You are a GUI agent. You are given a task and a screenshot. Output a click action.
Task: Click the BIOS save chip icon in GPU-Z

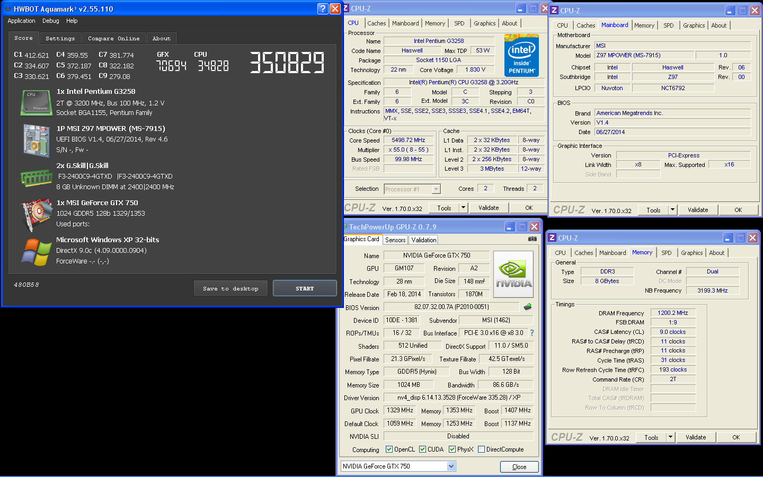pyautogui.click(x=528, y=307)
